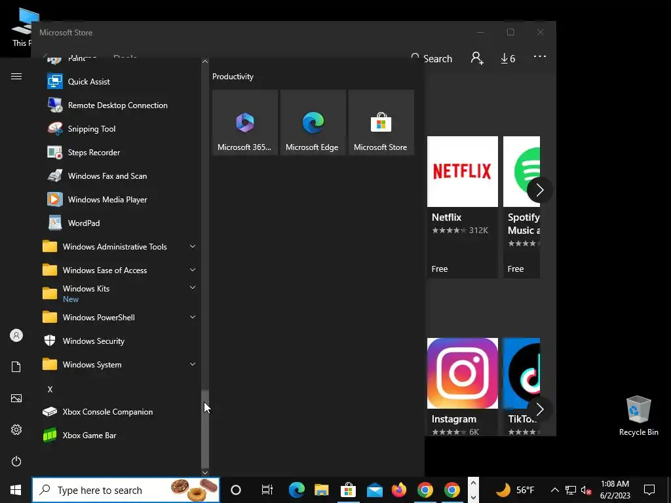The image size is (671, 503).
Task: Open Xbox Game Bar
Action: (120, 436)
